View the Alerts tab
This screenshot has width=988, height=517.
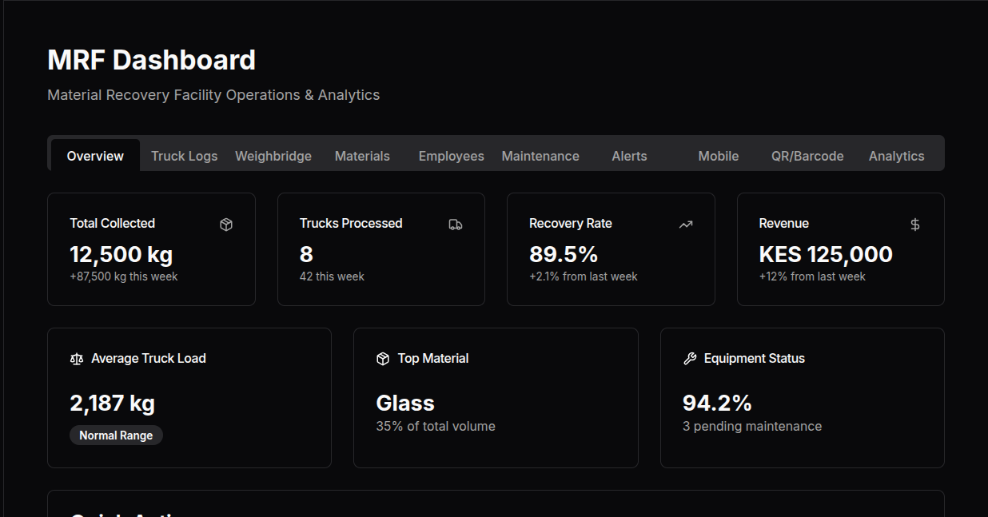[x=629, y=156]
